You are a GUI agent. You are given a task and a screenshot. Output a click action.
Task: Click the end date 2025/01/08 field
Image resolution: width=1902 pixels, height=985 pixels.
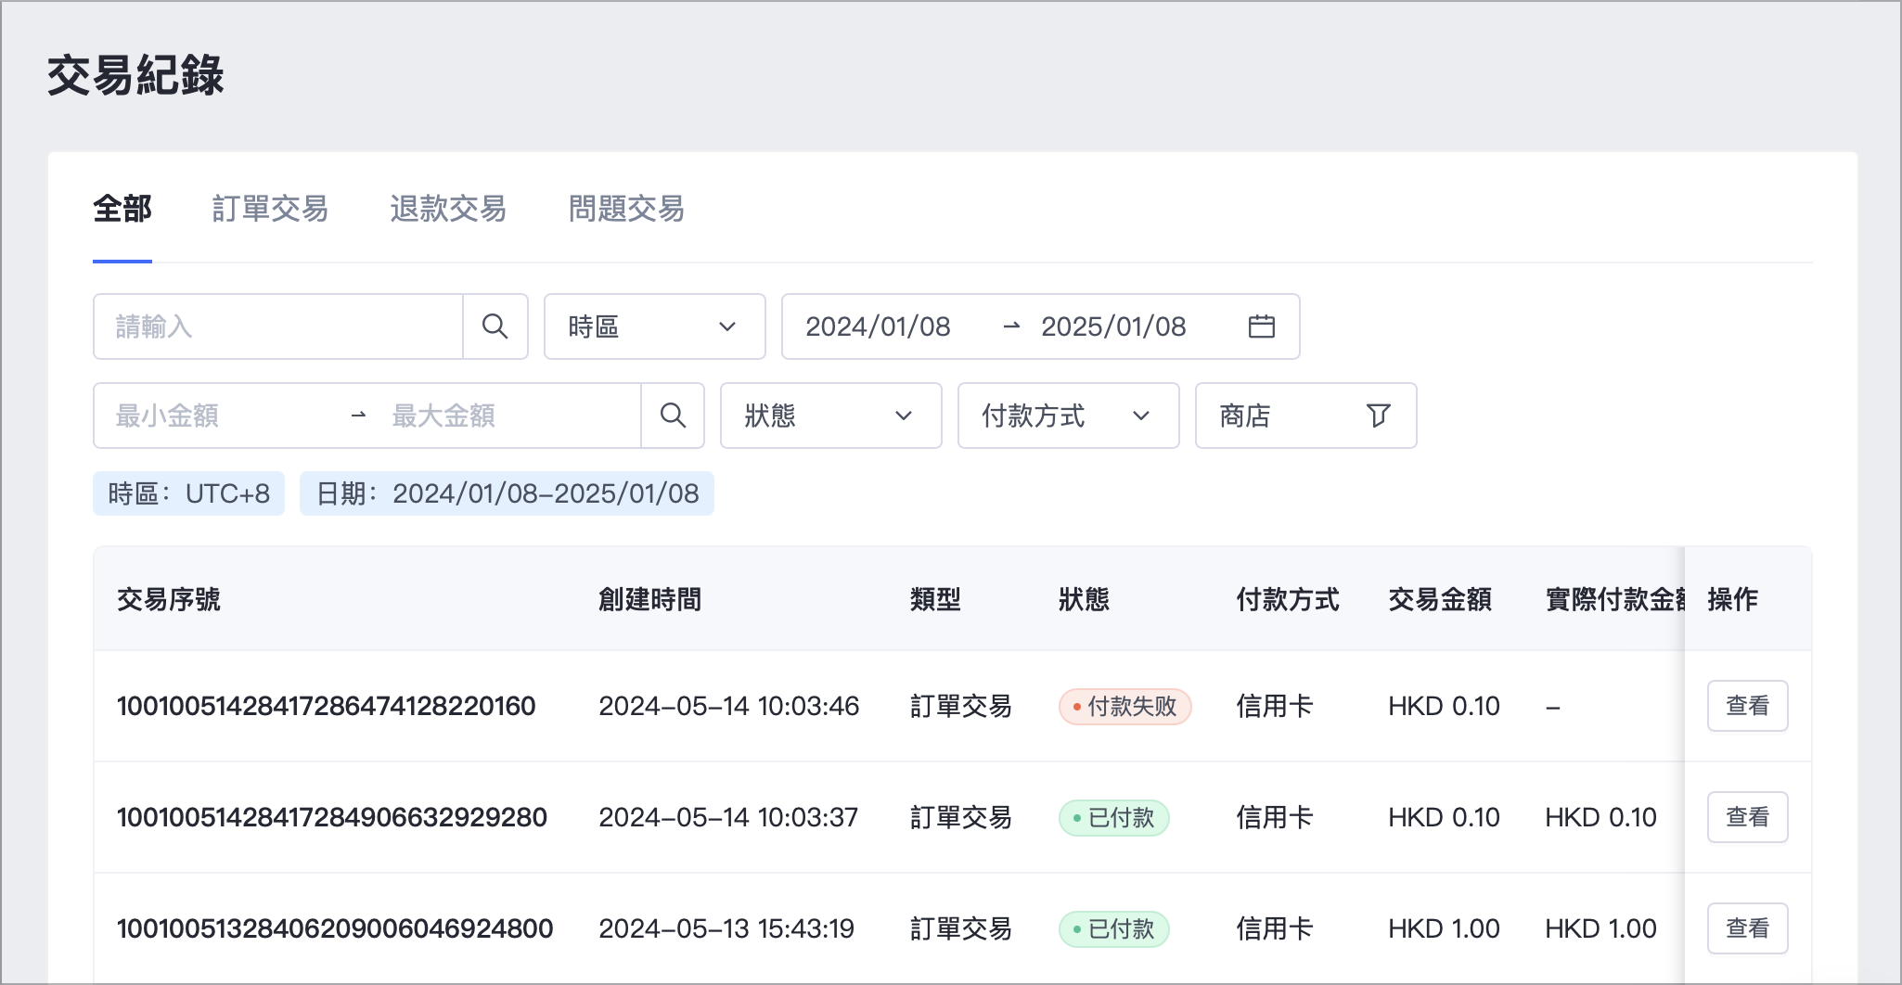point(1113,326)
